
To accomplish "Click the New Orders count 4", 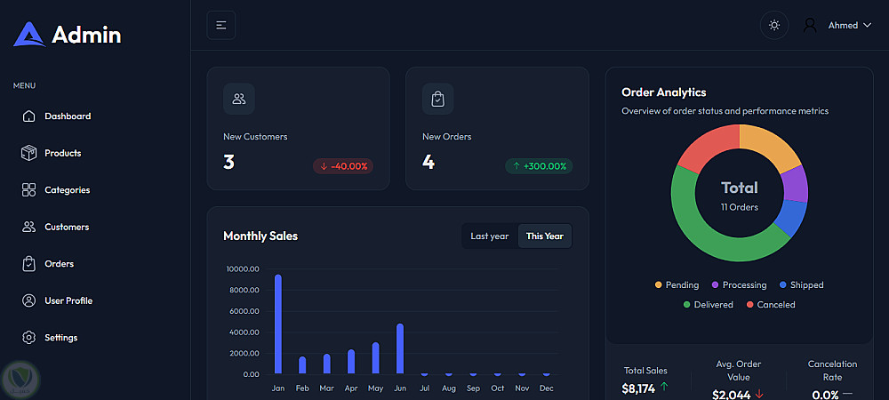I will pos(428,162).
